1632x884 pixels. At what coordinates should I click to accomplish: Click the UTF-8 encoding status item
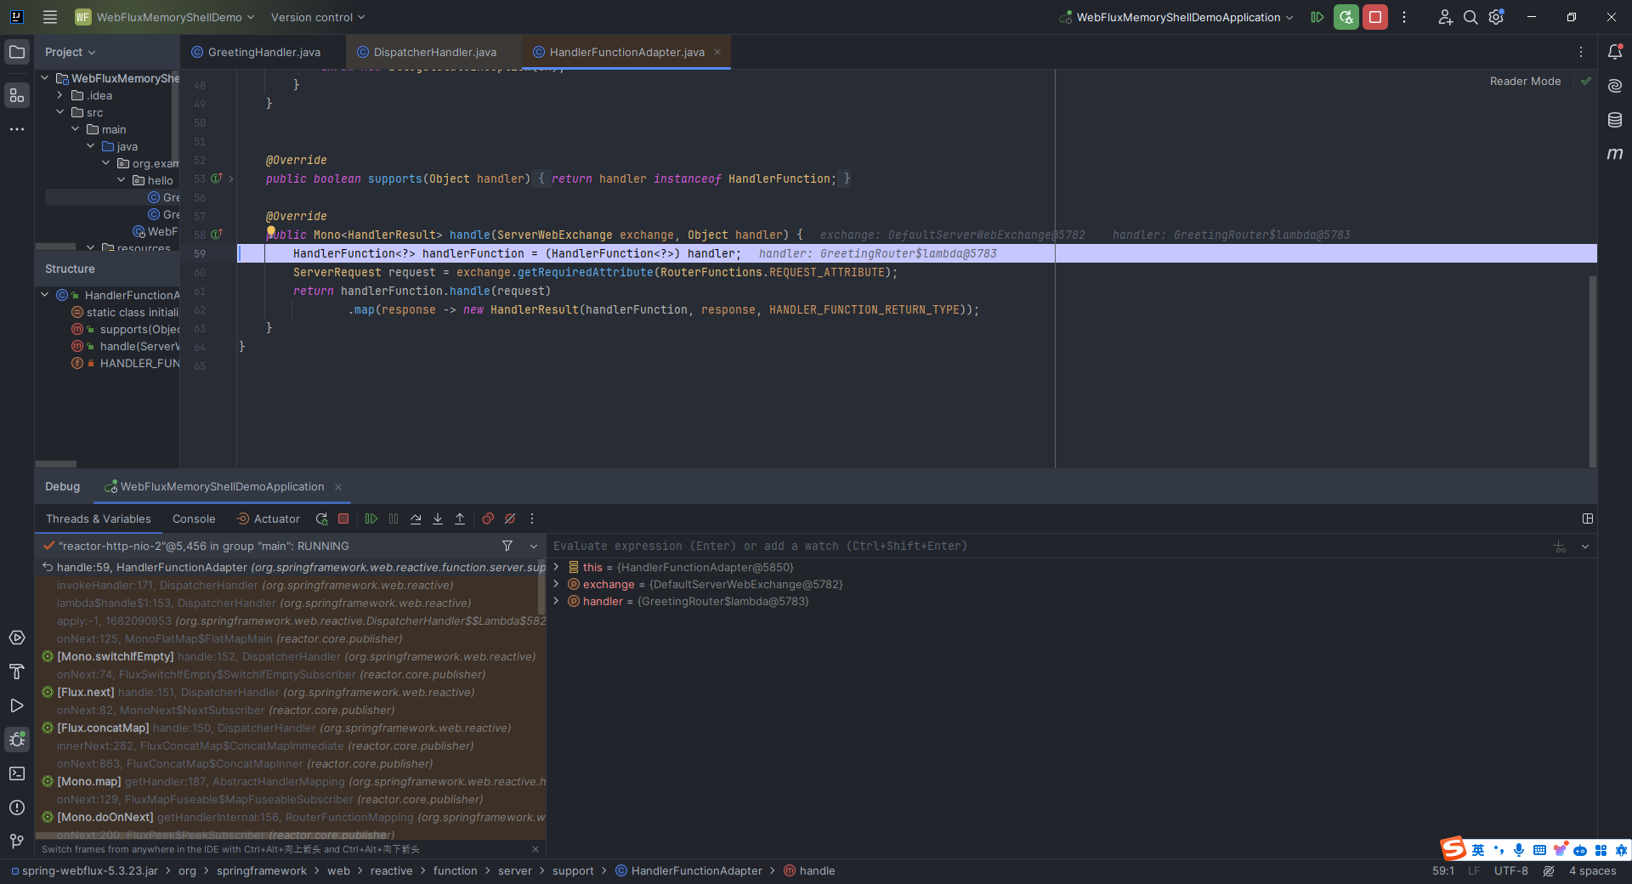1510,870
